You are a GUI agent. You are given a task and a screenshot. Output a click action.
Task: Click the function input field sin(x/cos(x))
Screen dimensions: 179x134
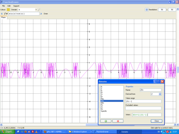tap(24, 14)
